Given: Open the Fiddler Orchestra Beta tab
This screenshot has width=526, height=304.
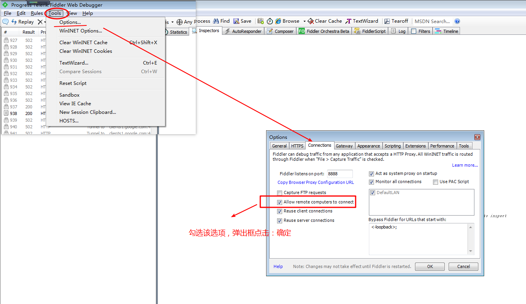Looking at the screenshot, I should point(324,31).
